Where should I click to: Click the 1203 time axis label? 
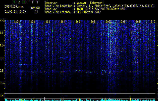tap(47, 21)
